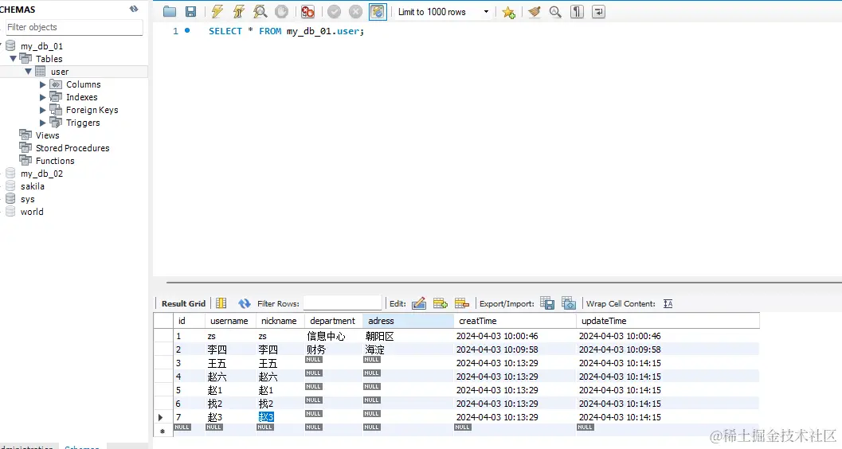Run Explain plan magnifier-lightning icon
The height and width of the screenshot is (449, 842).
pos(260,12)
